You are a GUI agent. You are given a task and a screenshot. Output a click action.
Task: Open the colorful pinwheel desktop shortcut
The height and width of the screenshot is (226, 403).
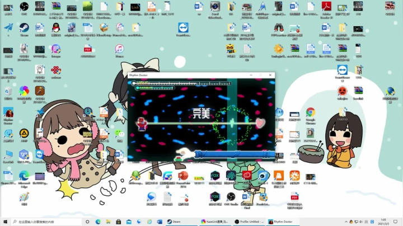[x=24, y=91]
